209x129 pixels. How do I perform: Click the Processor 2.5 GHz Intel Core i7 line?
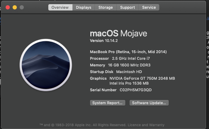click(120, 58)
